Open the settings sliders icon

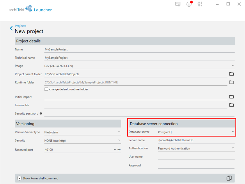pos(200,4)
